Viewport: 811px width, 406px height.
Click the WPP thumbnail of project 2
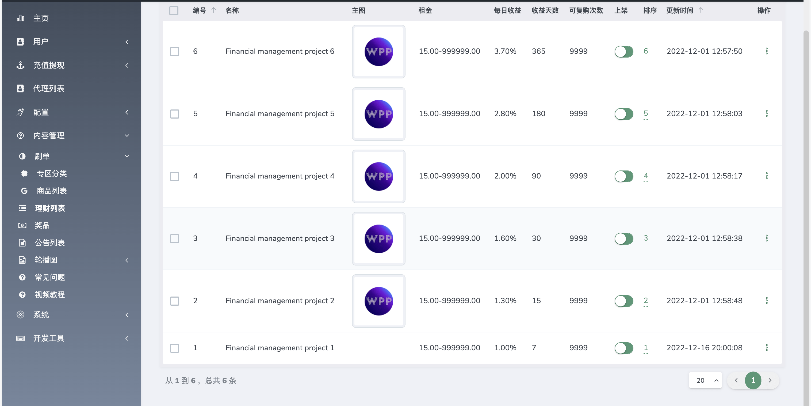[x=378, y=301]
